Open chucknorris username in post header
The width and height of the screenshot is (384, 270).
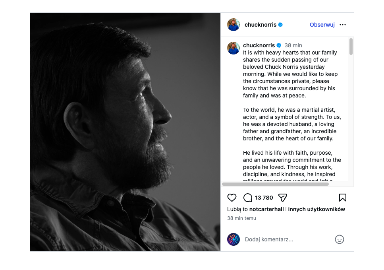(261, 25)
